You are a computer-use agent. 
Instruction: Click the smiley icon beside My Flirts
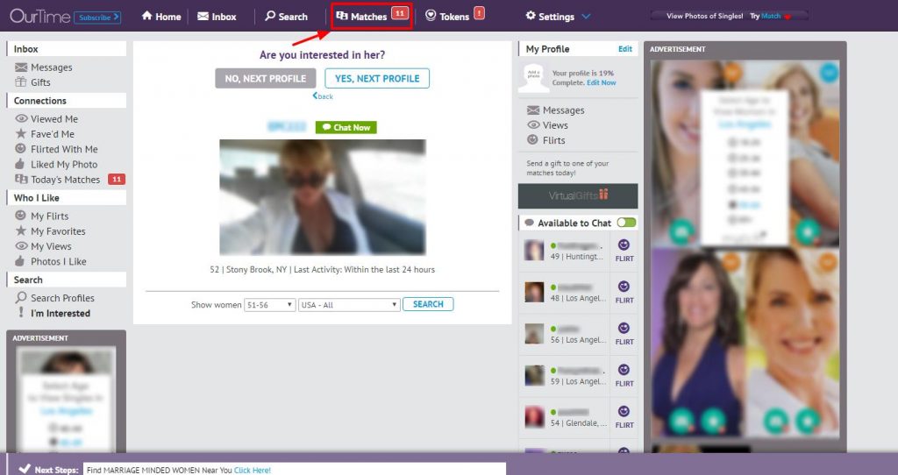(x=21, y=216)
